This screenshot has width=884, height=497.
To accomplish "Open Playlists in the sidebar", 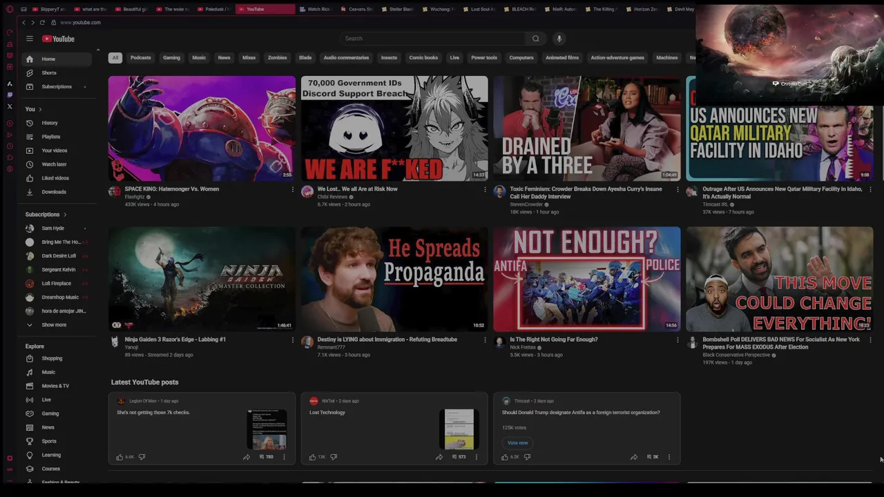I will [56, 137].
